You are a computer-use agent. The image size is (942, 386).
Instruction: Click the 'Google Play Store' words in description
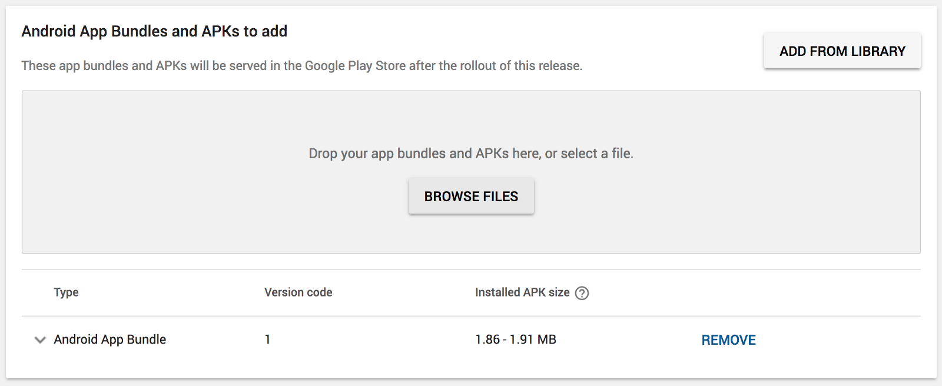(x=356, y=66)
